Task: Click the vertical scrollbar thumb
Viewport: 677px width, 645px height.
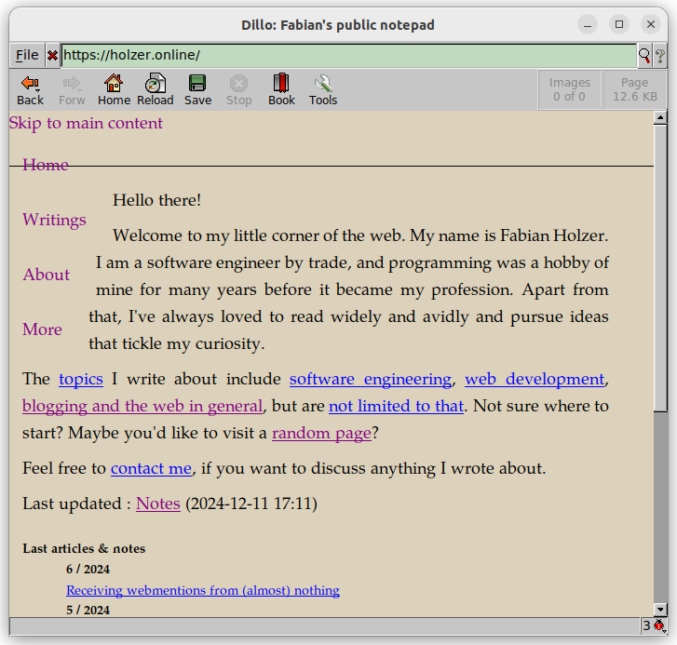Action: pos(660,268)
